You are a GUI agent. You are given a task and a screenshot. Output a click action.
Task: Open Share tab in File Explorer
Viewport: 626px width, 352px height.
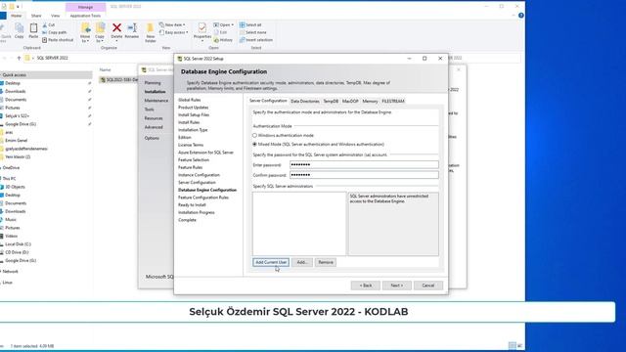36,16
